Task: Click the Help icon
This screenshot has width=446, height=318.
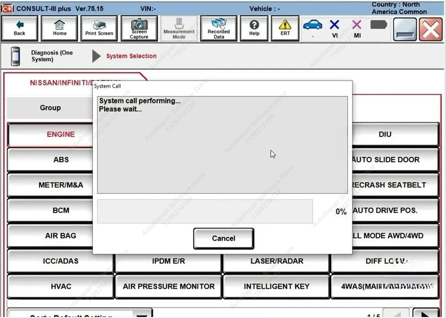Action: click(x=254, y=28)
